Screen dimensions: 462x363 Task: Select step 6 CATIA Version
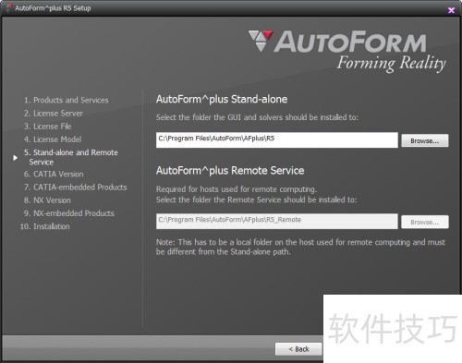point(54,174)
